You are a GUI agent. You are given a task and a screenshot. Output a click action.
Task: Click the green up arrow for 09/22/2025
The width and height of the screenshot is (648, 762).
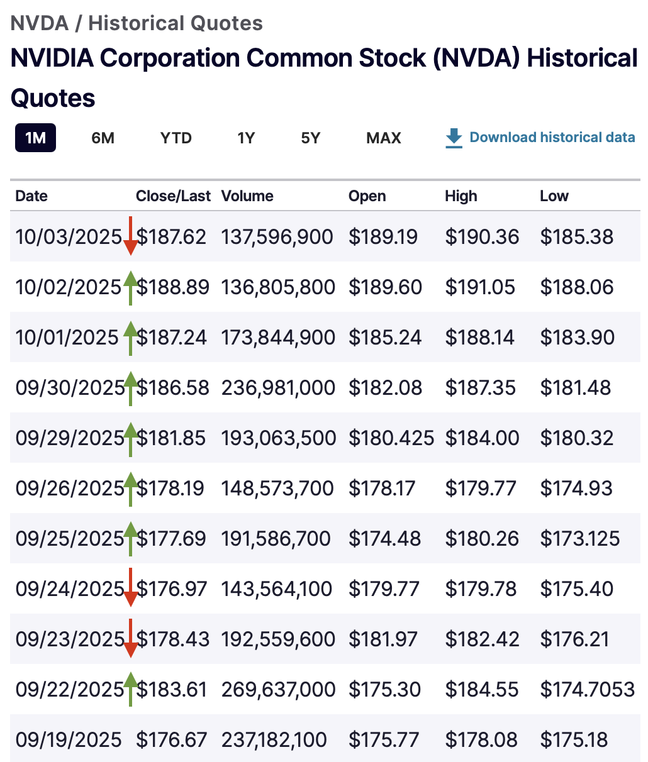point(130,688)
